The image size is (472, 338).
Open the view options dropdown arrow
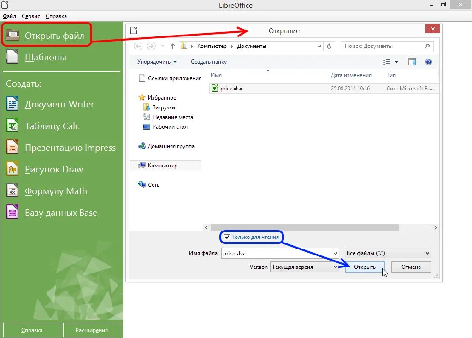pos(396,62)
